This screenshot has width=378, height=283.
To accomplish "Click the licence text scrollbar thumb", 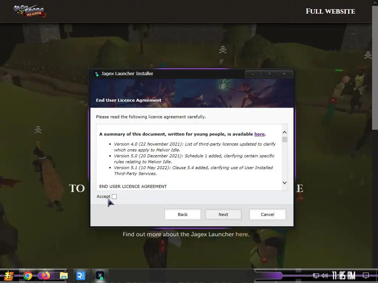I will 285,140.
